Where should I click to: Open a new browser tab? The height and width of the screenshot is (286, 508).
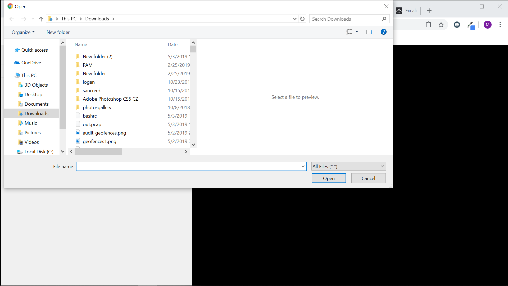(x=429, y=11)
